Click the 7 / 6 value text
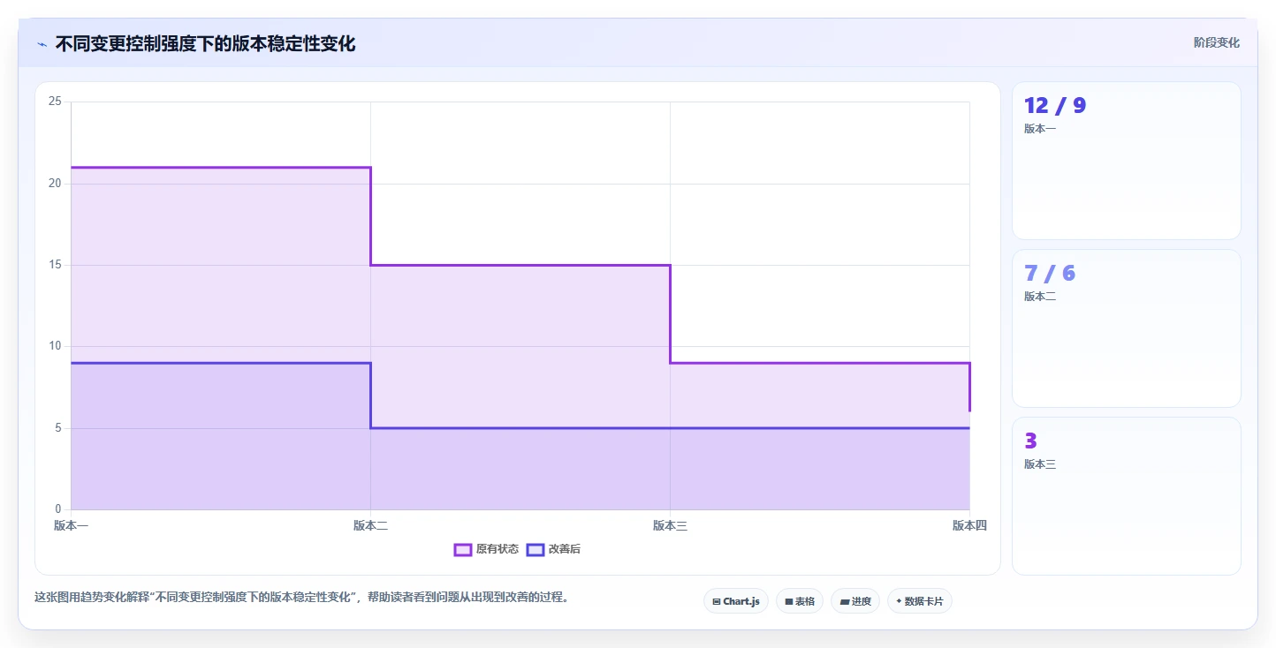1276x648 pixels. 1050,274
